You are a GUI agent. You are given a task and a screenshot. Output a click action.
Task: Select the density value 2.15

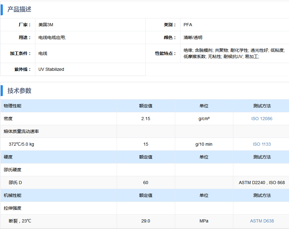[145, 119]
